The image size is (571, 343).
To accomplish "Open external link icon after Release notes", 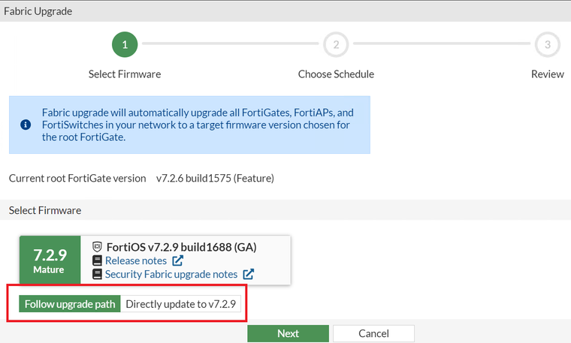I will [178, 261].
